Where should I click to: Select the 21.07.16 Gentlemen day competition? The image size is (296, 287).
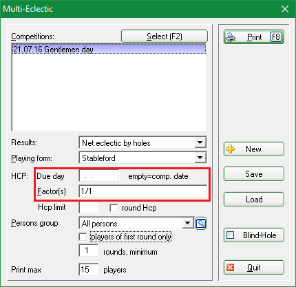[x=109, y=50]
